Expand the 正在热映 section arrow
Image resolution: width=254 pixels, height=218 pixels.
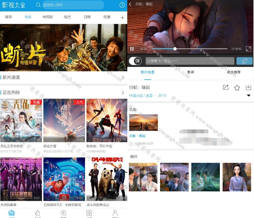click(123, 92)
